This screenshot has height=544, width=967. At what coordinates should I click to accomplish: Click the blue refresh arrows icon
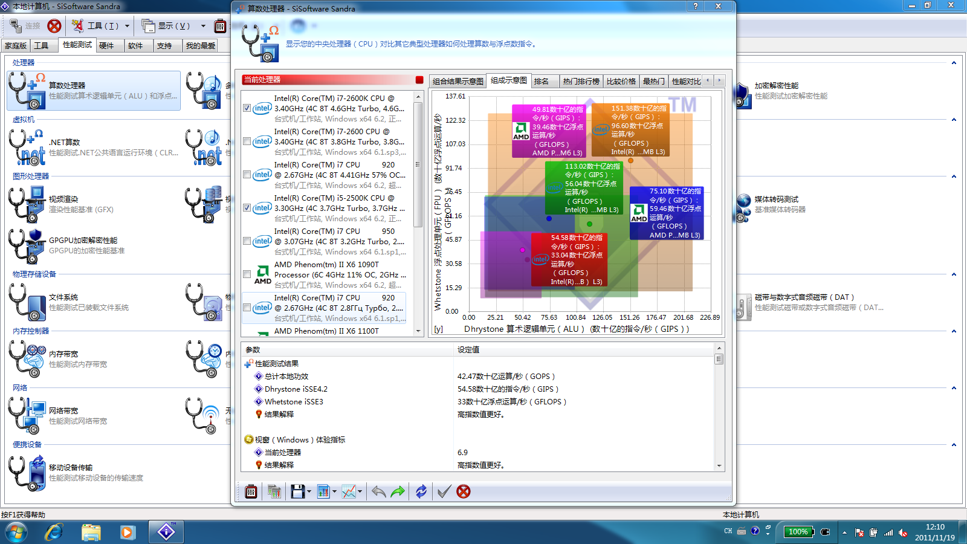tap(421, 491)
